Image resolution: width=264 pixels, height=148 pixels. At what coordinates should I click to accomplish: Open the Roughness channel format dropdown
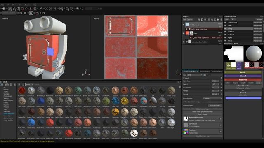pyautogui.click(x=215, y=88)
